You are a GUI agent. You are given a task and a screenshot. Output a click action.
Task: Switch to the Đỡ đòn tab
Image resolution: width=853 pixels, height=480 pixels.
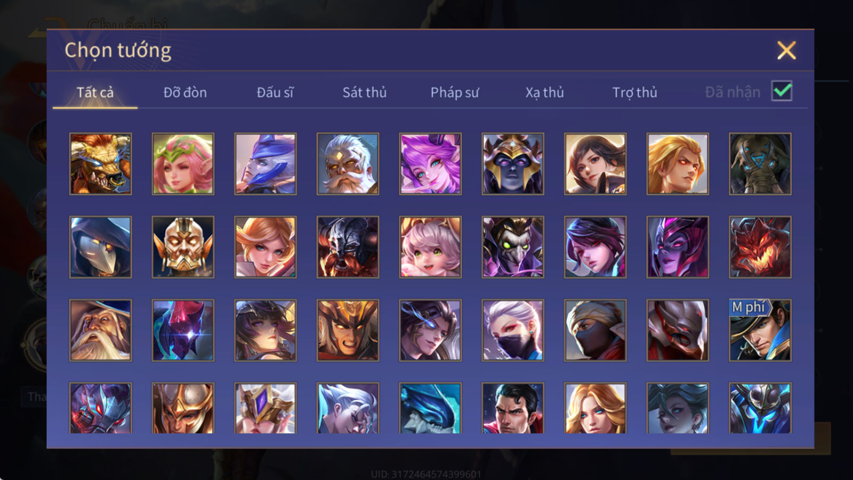185,92
